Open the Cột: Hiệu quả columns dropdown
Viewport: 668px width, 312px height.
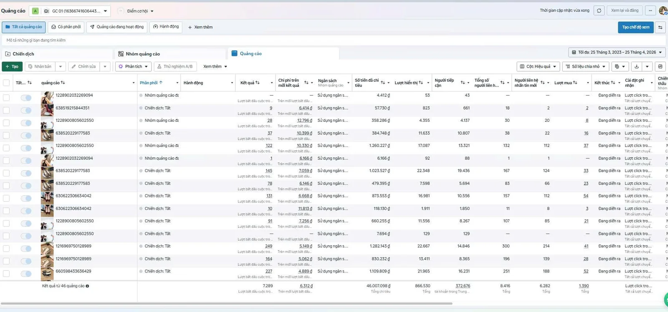point(538,66)
